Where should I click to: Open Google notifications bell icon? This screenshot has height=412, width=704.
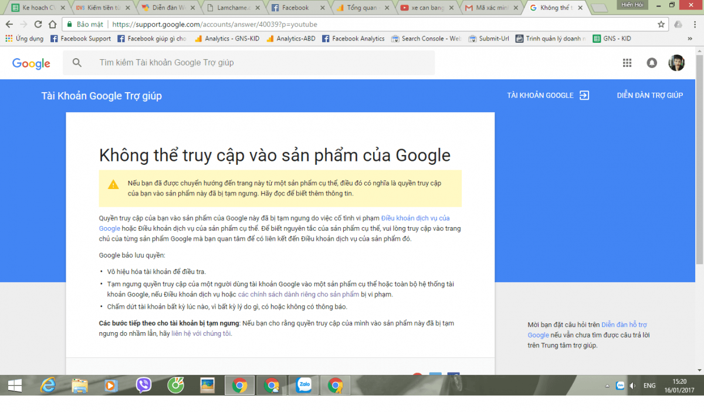[652, 63]
